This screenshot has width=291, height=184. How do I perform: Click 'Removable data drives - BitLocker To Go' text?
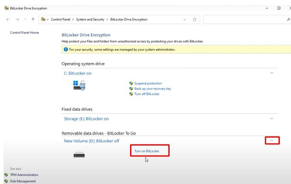tap(98, 134)
